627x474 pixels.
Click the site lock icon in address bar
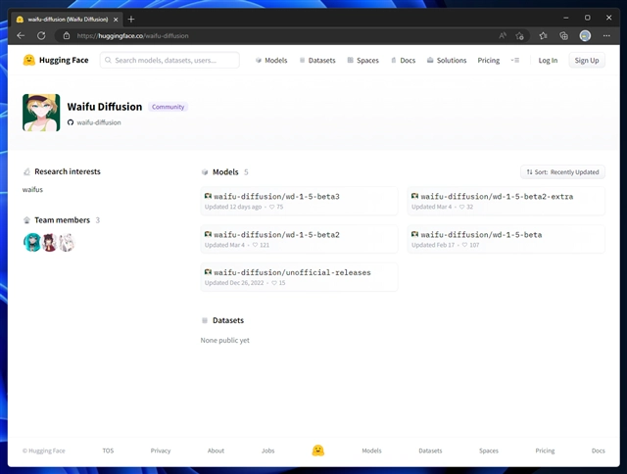coord(67,35)
